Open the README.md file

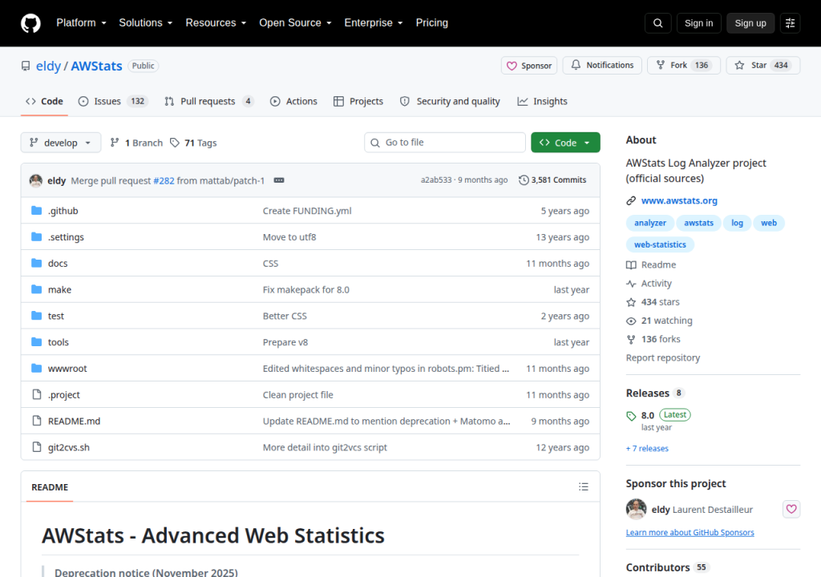point(74,421)
